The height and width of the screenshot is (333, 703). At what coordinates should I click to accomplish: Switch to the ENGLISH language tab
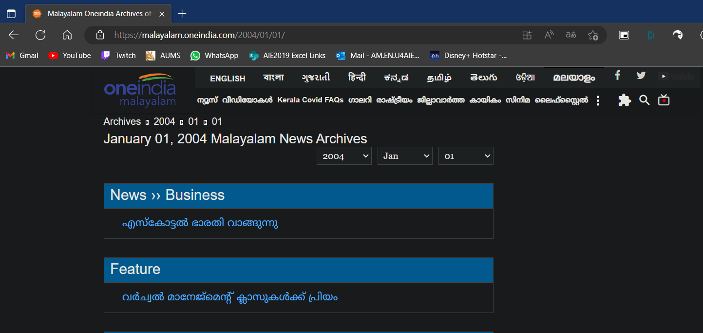228,78
